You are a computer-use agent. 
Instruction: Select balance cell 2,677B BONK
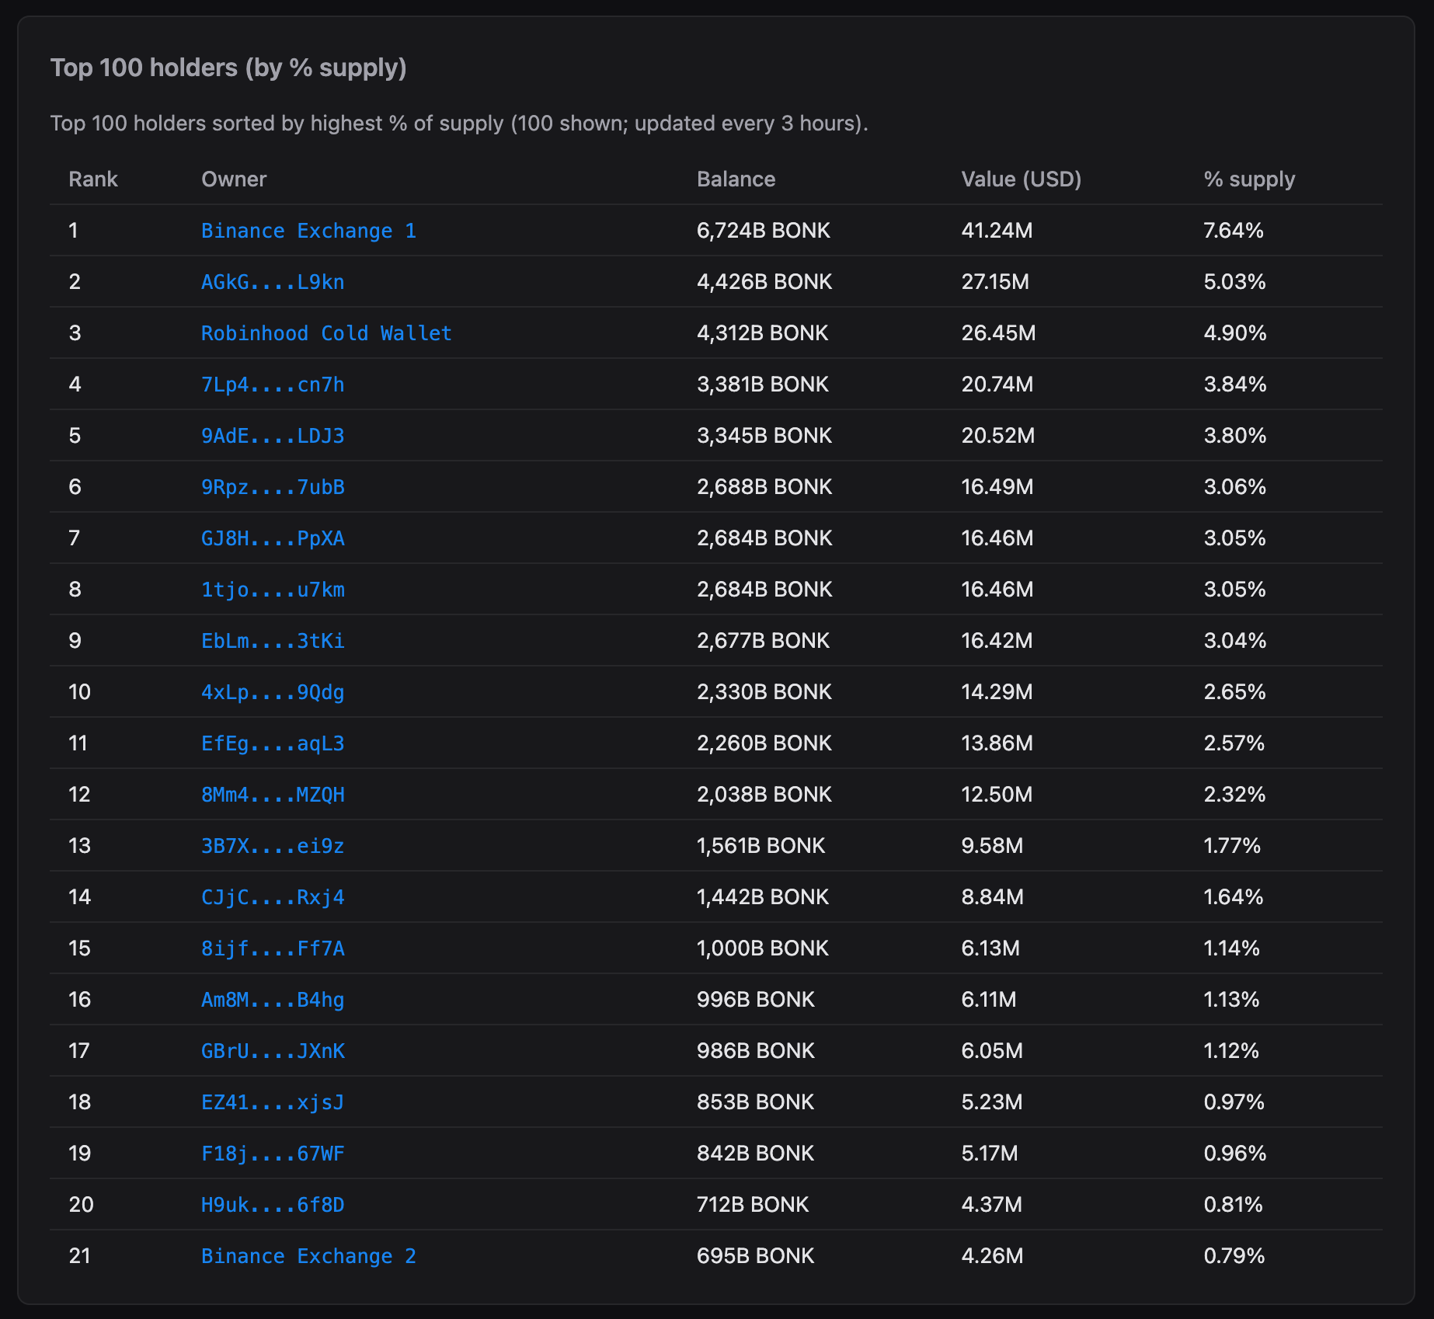764,641
